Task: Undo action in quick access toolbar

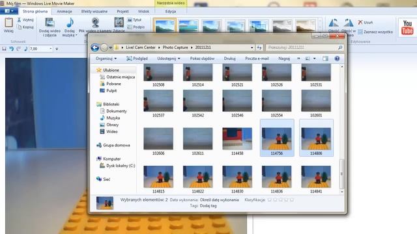Action: (11, 49)
